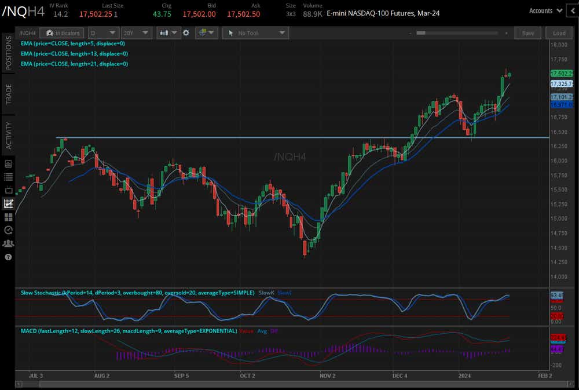Click the /NQH4 symbol in header
The width and height of the screenshot is (579, 390).
[23, 12]
